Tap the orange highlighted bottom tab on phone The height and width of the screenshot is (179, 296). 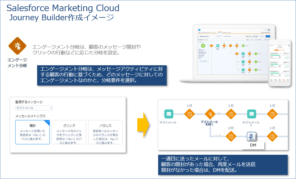pyautogui.click(x=284, y=80)
